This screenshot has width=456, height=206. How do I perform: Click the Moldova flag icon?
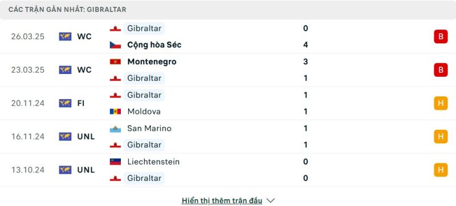[115, 112]
